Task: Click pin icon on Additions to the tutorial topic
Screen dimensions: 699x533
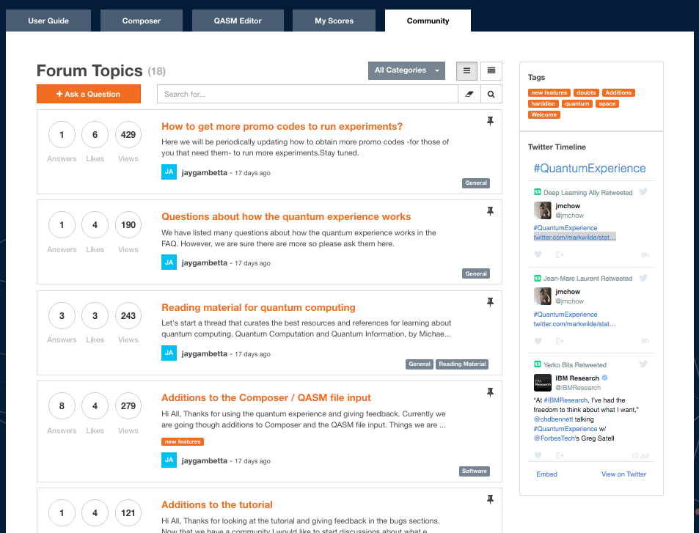Action: tap(490, 499)
